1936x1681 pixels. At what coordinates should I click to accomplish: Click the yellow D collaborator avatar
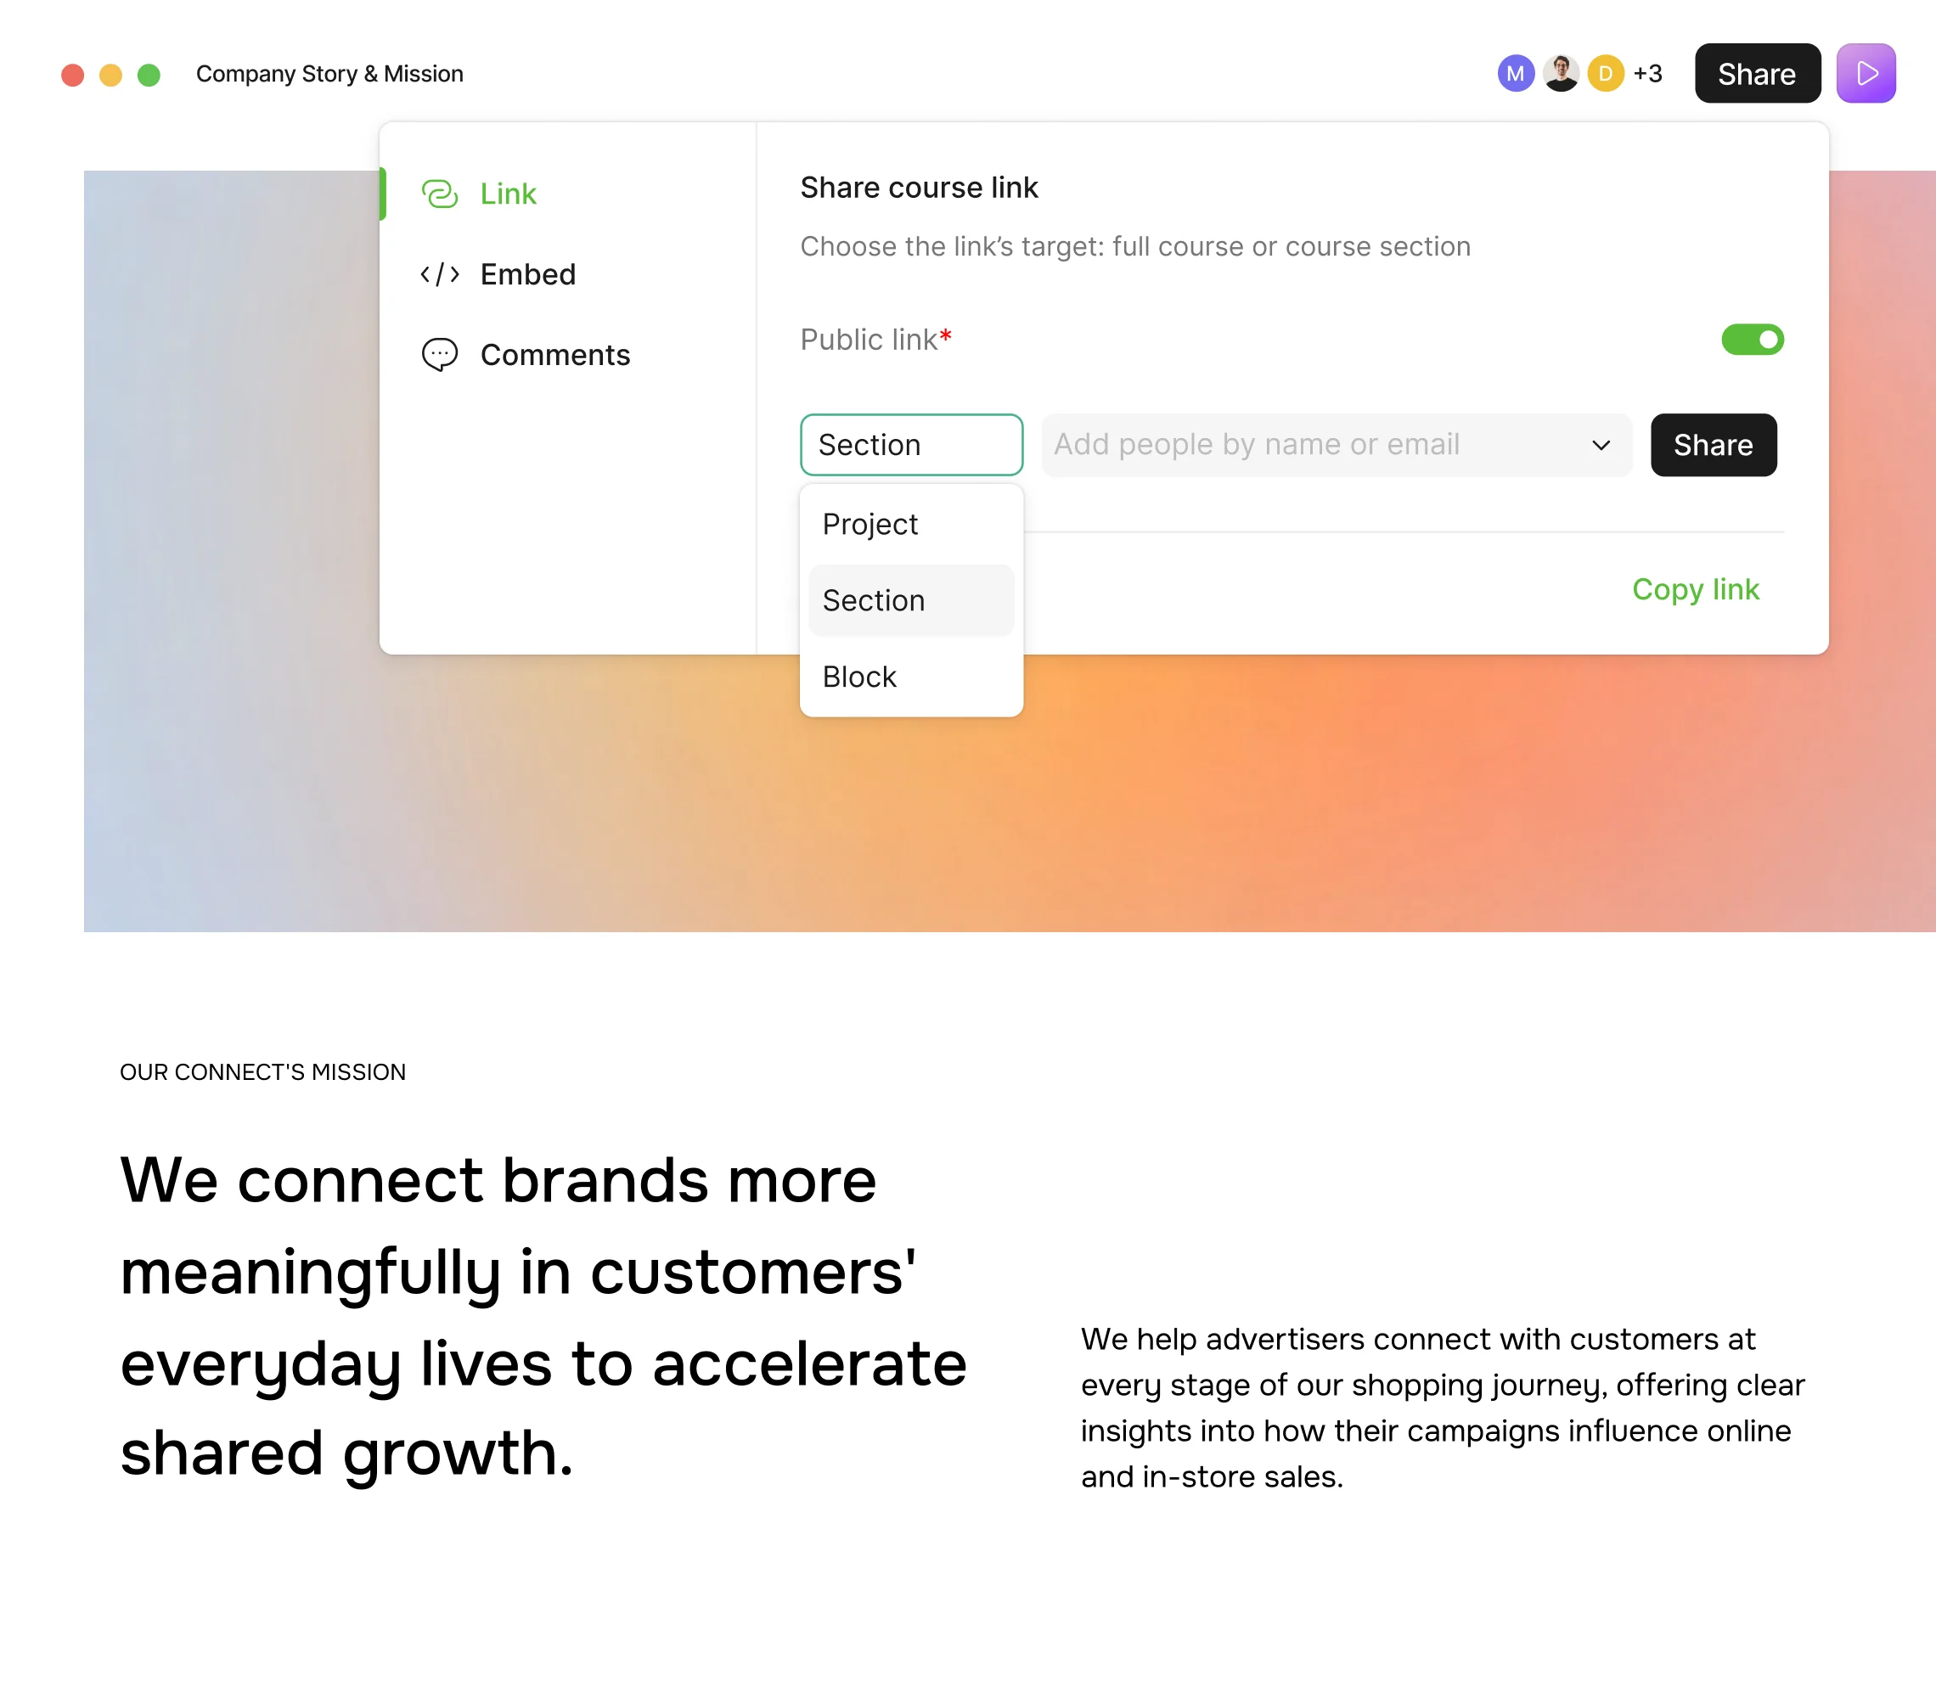click(1605, 73)
